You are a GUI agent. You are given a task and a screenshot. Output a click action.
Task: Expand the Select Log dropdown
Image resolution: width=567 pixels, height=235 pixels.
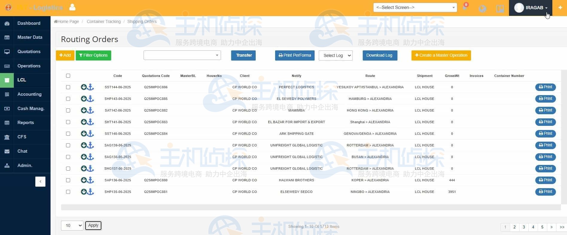(x=336, y=55)
